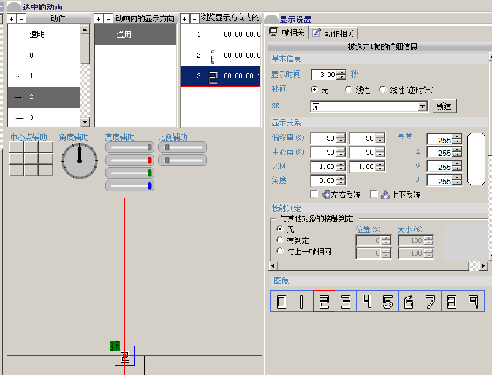The image size is (492, 375).
Task: Click right arrow of horizontal scrollbar
Action: tap(483, 266)
